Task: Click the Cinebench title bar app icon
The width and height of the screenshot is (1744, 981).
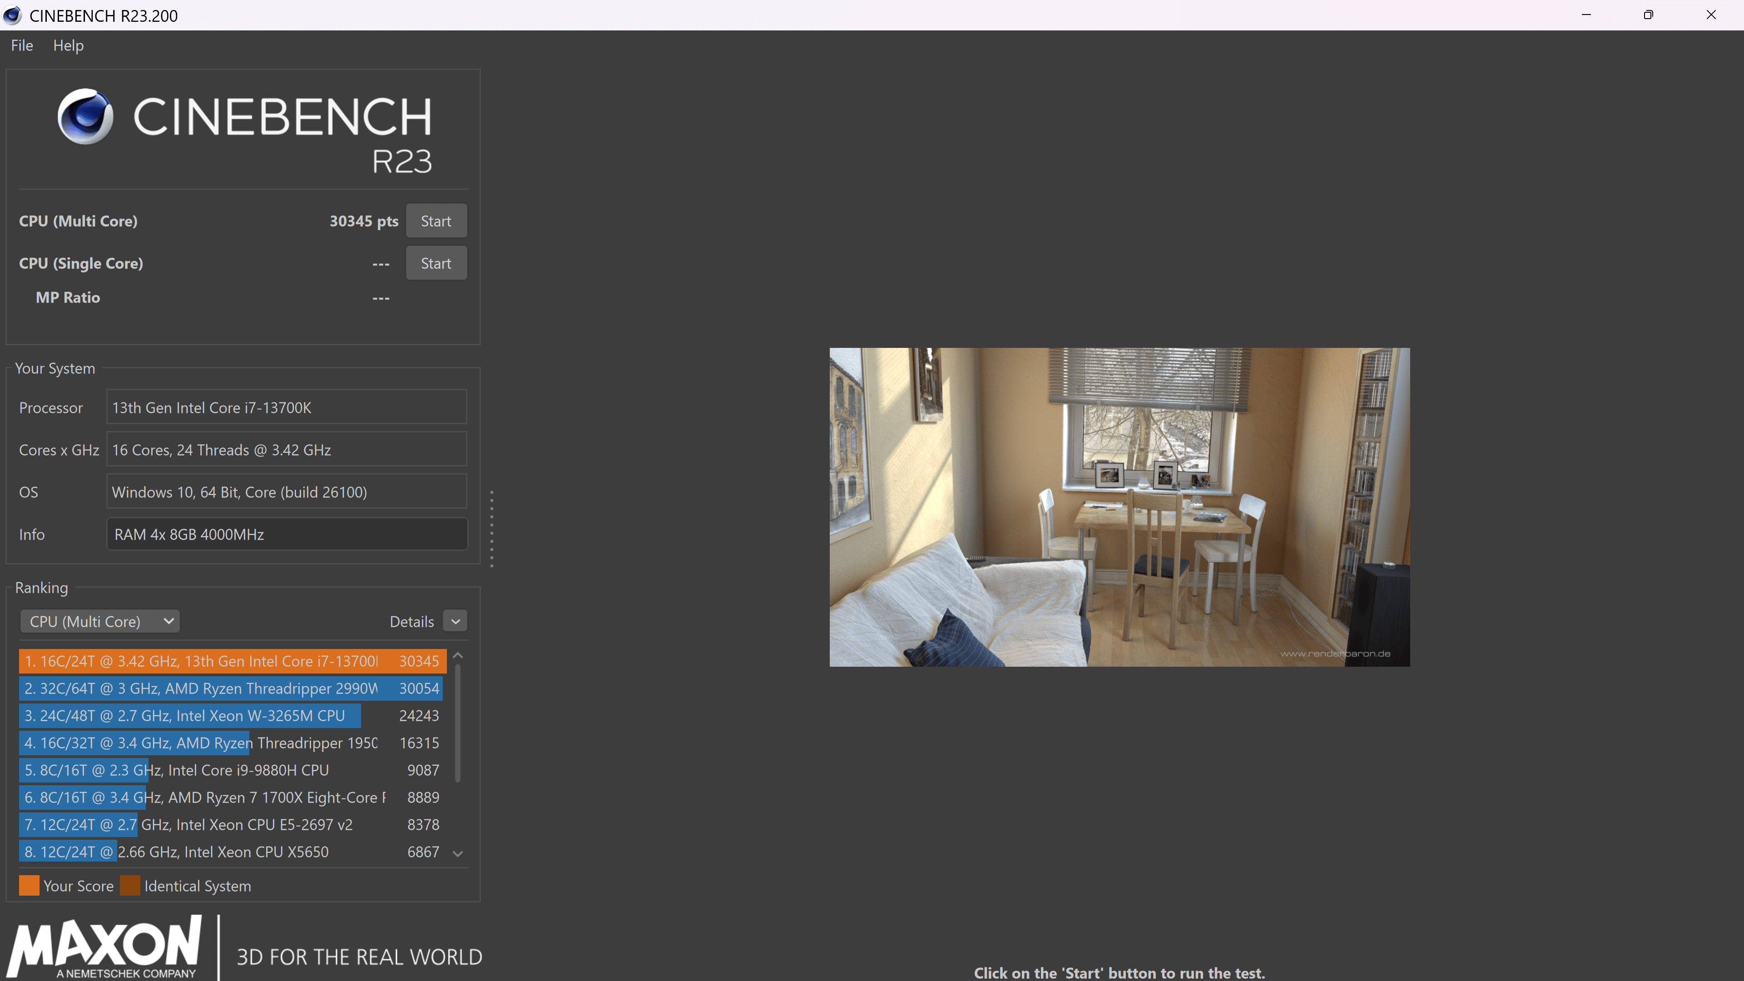Action: 12,15
